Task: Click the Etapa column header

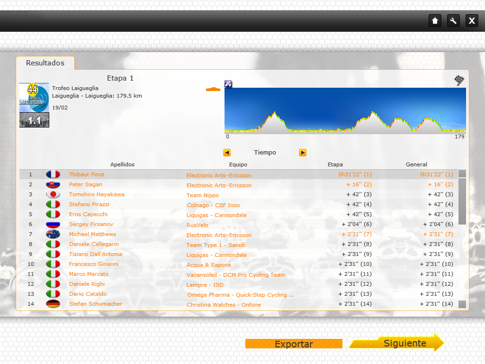Action: tap(335, 164)
